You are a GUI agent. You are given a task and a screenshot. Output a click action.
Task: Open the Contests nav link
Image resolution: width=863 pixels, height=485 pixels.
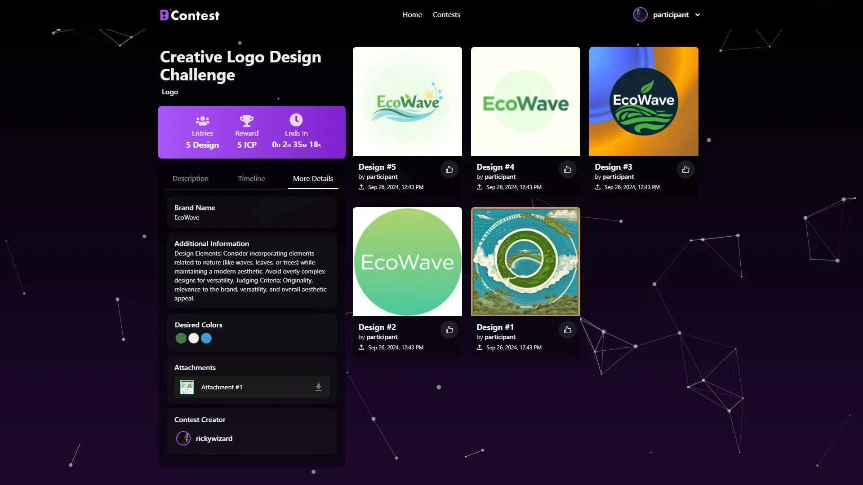pyautogui.click(x=446, y=15)
